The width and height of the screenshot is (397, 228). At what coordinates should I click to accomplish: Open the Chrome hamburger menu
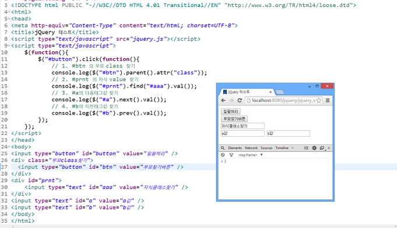pos(328,101)
